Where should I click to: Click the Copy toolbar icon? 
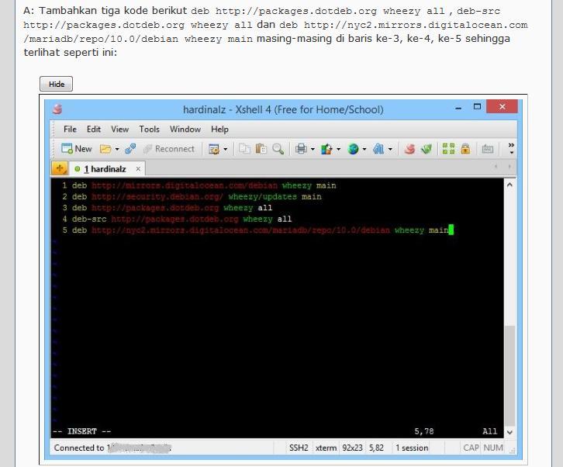coord(244,149)
